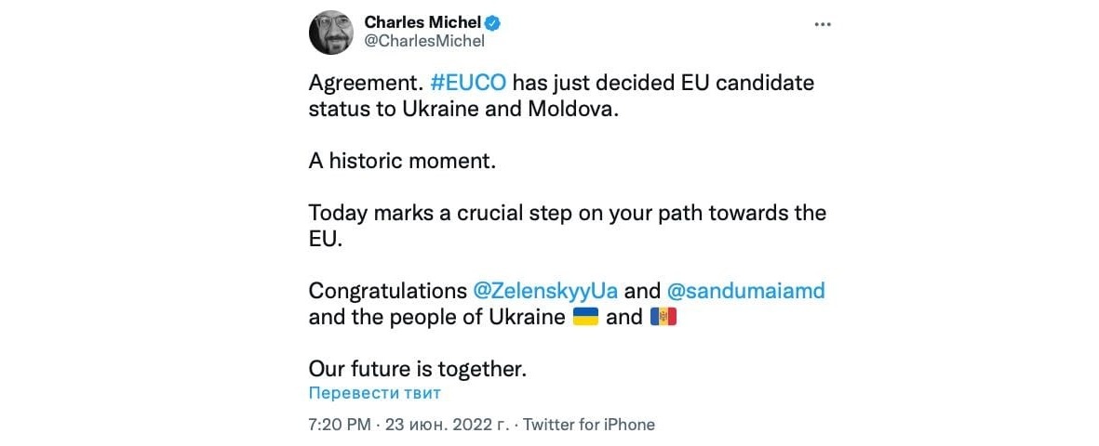Click the Перевести твит translate link
The height and width of the screenshot is (446, 1099).
[x=374, y=393]
